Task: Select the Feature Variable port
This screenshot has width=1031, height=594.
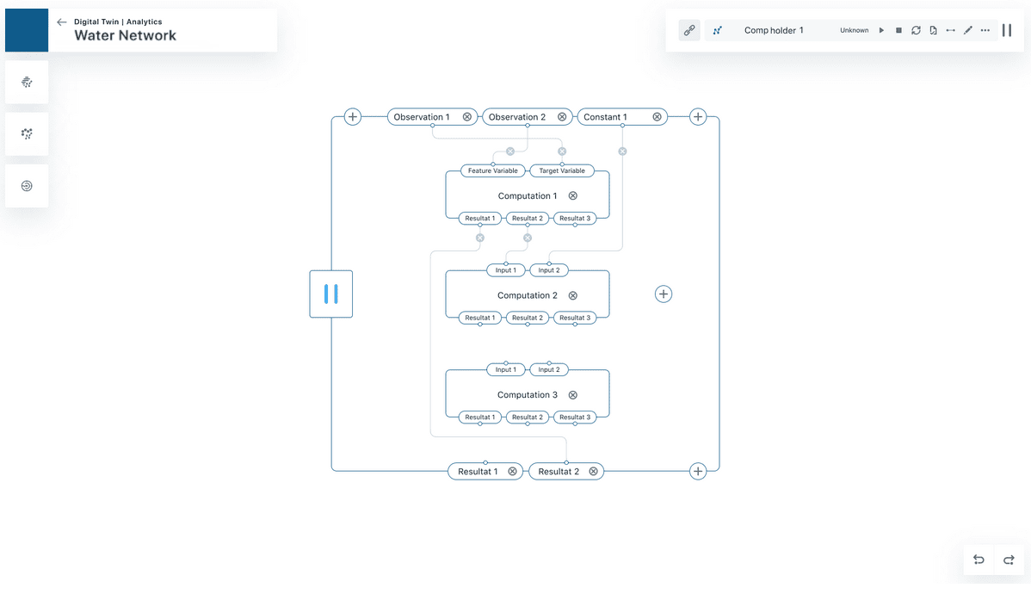Action: point(492,170)
